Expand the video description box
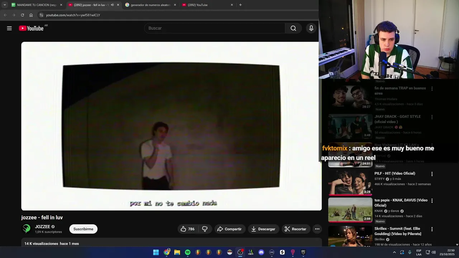 pos(171,242)
